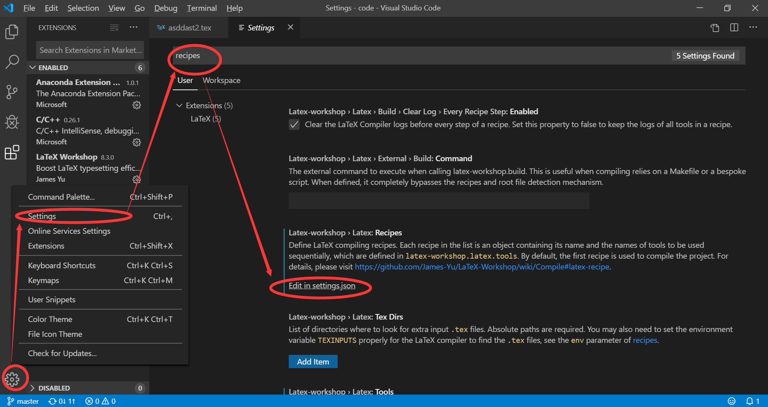Collapse the Extensions group in Settings
This screenshot has height=407, width=768.
(179, 105)
